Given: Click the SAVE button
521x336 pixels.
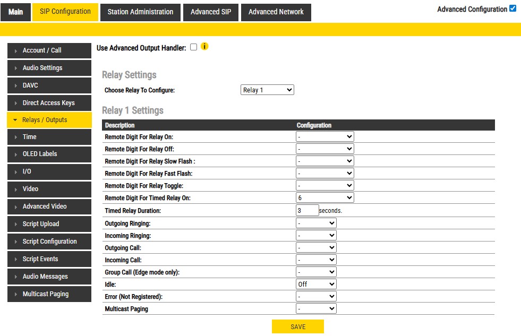Looking at the screenshot, I should 297,327.
